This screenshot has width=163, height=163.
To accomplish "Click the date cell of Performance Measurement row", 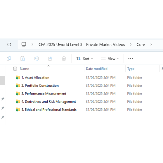I will pos(101,94).
